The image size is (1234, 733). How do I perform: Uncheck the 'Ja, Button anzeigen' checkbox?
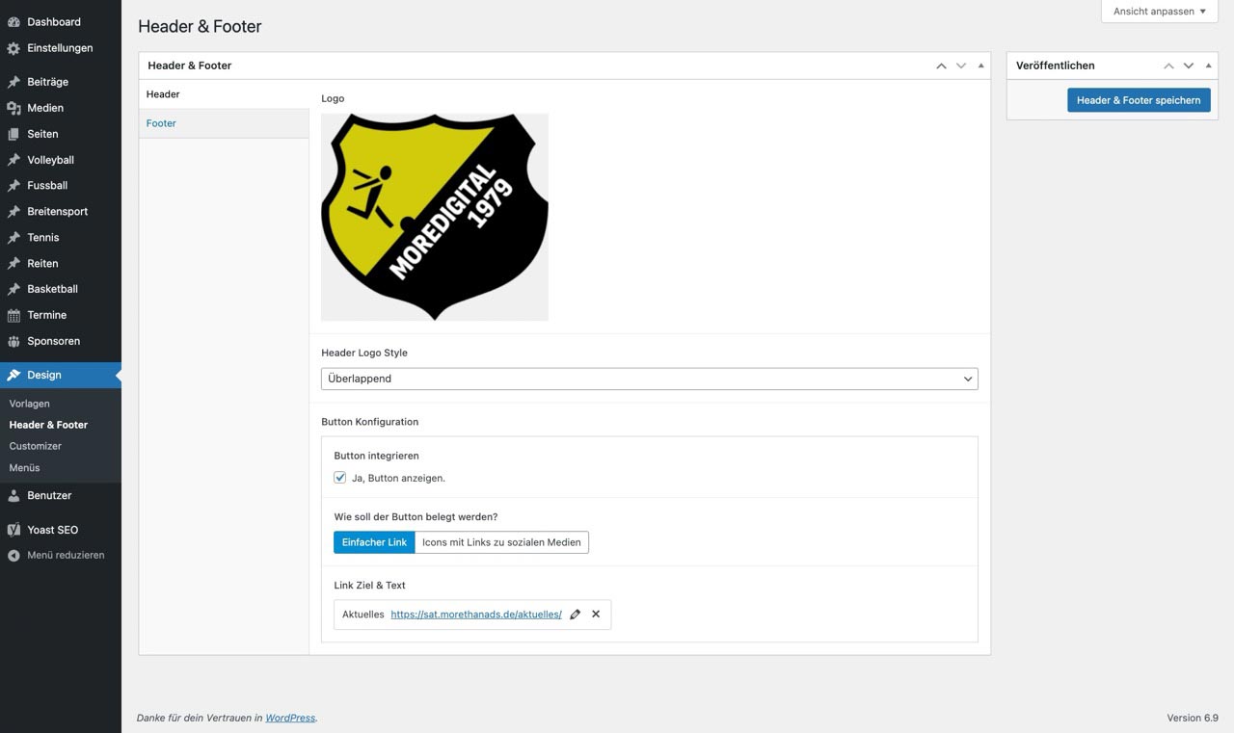[x=340, y=478]
